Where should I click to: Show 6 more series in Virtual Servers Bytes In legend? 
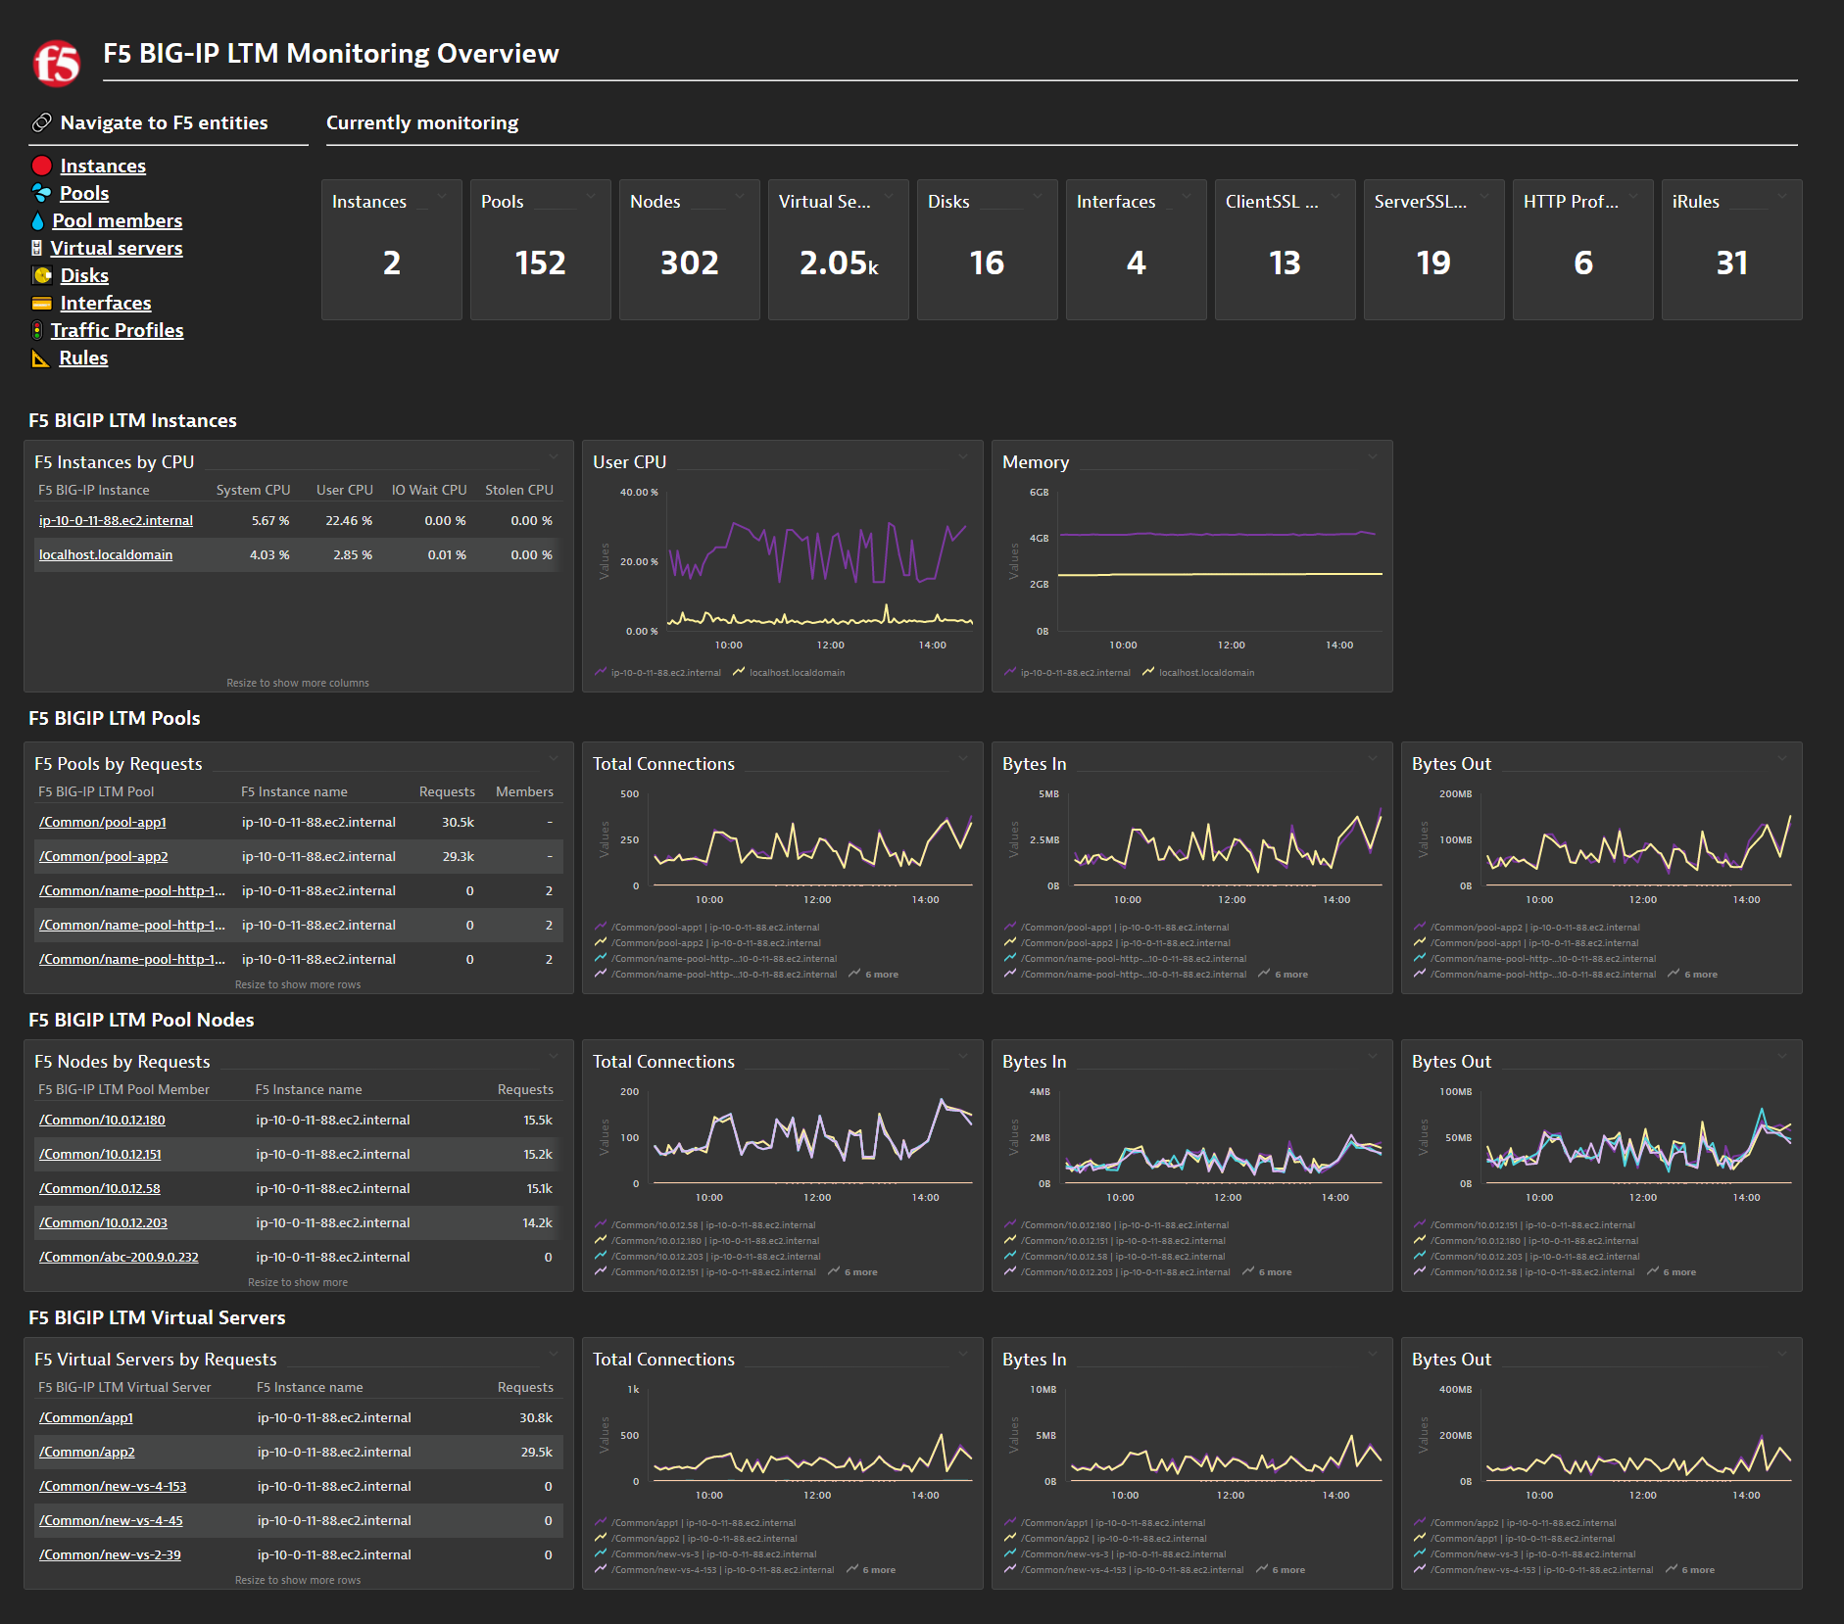click(x=1281, y=1569)
